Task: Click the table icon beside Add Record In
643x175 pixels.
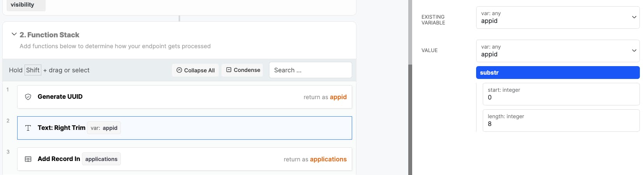Action: [28, 159]
